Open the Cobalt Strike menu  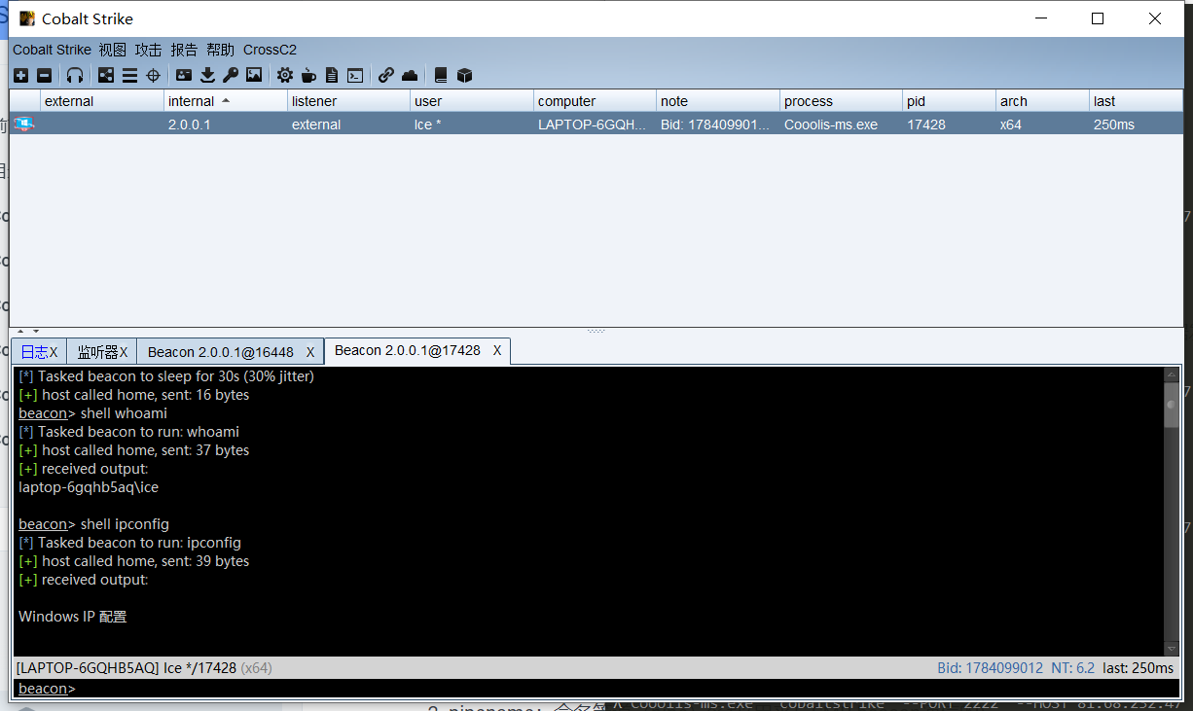tap(52, 50)
